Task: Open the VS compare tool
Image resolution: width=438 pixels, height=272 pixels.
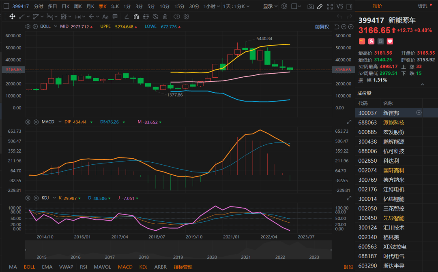Action: click(339, 6)
